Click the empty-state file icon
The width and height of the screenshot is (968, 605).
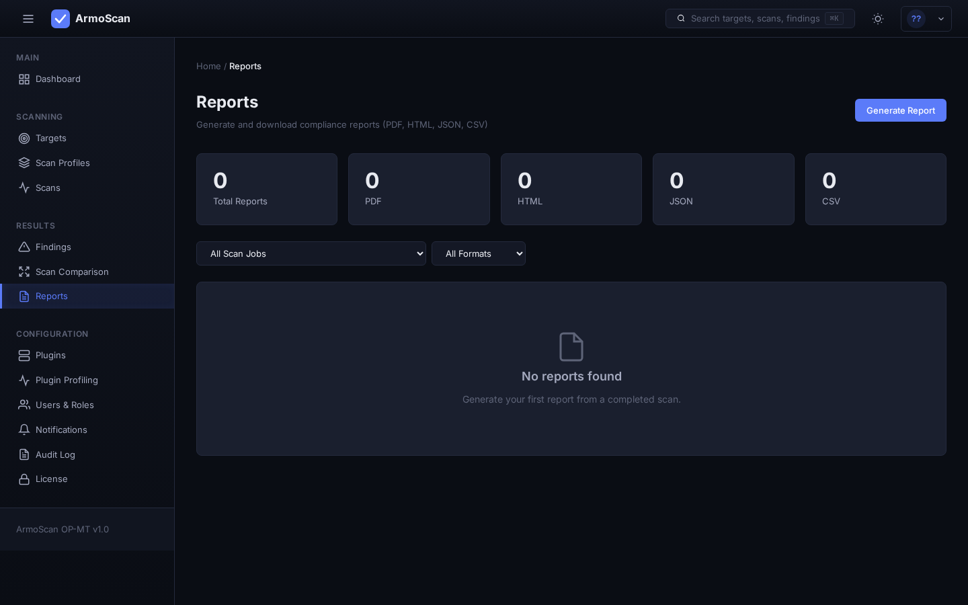pyautogui.click(x=571, y=347)
